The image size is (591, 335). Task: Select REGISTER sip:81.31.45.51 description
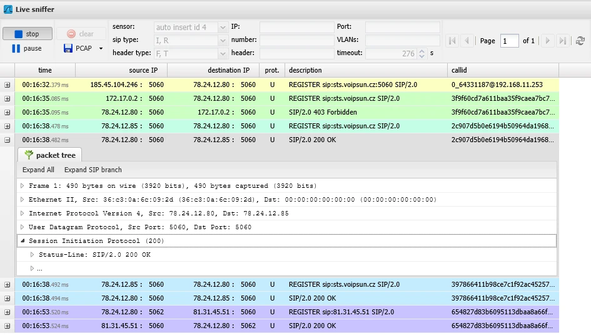click(341, 312)
